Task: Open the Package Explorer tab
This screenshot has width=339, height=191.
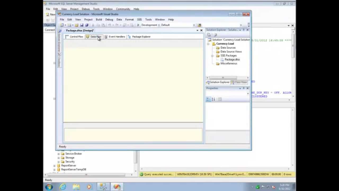Action: [x=139, y=37]
